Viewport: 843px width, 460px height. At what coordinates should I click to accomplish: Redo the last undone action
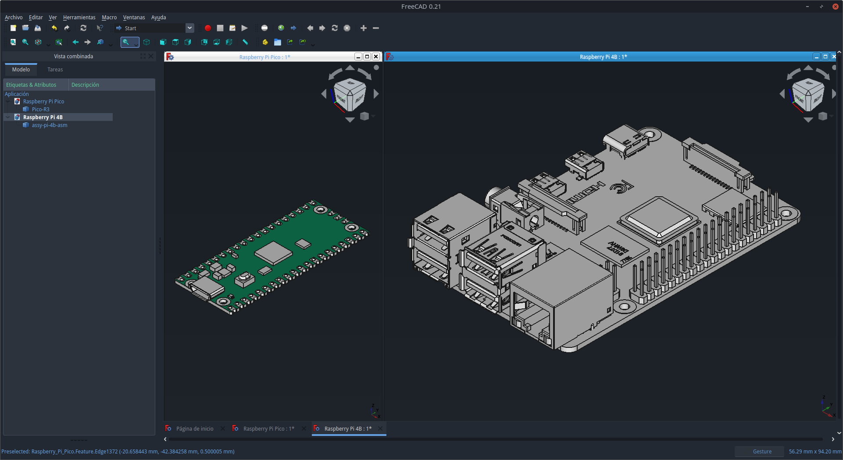67,28
